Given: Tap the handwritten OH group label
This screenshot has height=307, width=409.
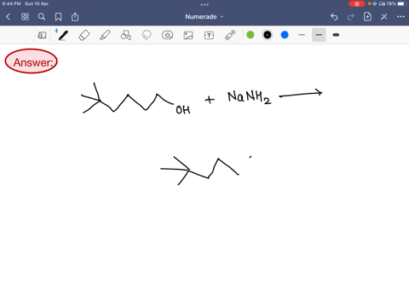Looking at the screenshot, I should tap(183, 110).
